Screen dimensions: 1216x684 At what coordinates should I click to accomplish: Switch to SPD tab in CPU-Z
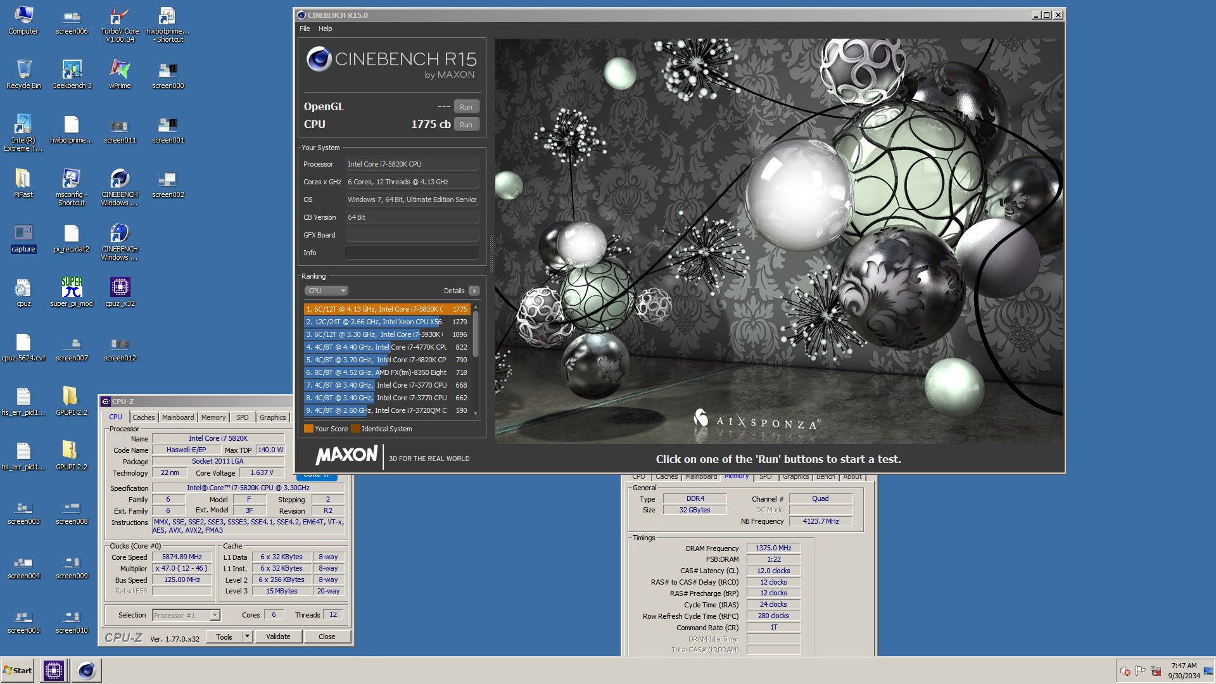242,417
